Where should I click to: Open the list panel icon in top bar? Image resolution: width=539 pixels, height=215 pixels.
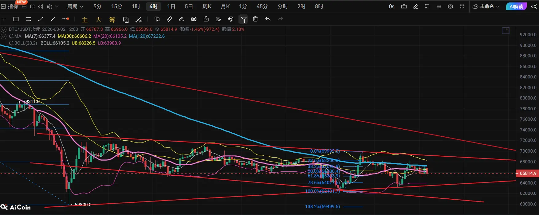(x=439, y=6)
